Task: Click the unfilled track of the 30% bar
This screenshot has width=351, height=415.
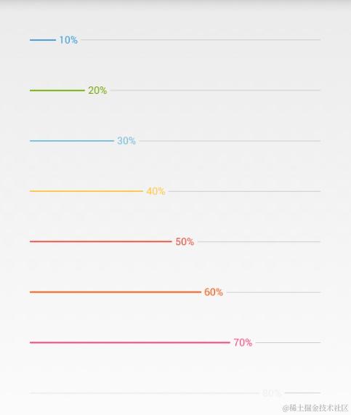Action: pyautogui.click(x=230, y=141)
